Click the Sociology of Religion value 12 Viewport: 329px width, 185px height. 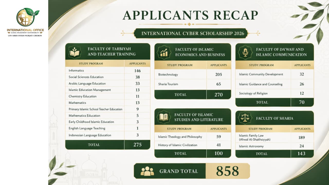coord(302,93)
